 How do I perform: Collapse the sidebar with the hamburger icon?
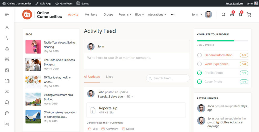(x=7, y=14)
